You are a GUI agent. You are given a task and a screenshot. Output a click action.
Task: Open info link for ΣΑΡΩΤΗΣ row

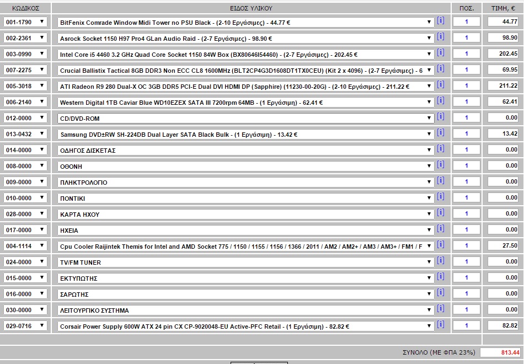pyautogui.click(x=441, y=293)
